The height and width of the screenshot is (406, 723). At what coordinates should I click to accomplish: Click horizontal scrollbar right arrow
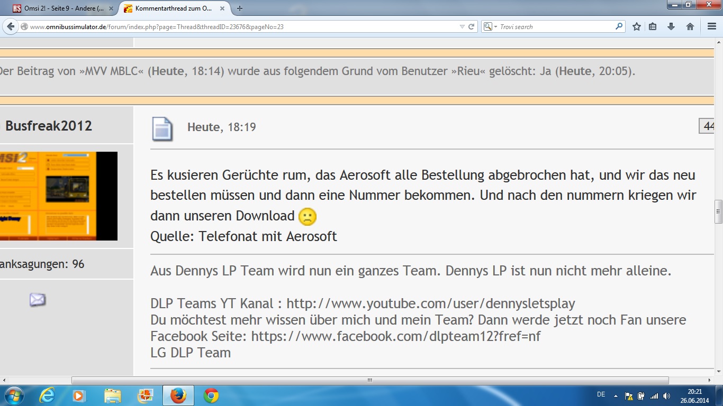coord(709,380)
